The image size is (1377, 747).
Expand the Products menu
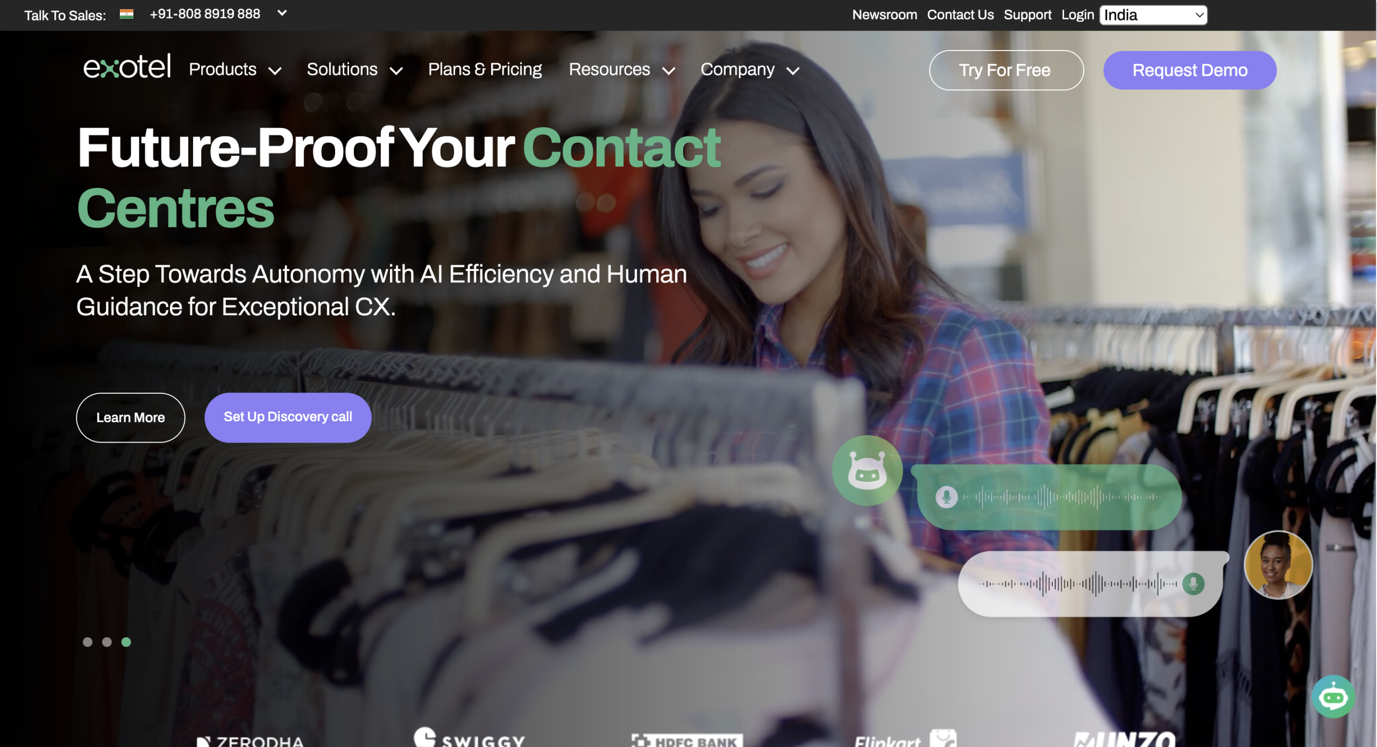point(235,69)
